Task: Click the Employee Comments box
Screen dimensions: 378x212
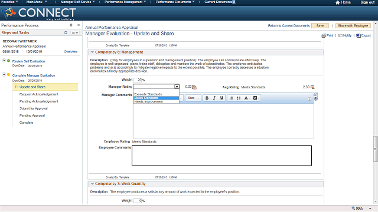Action: point(222,155)
